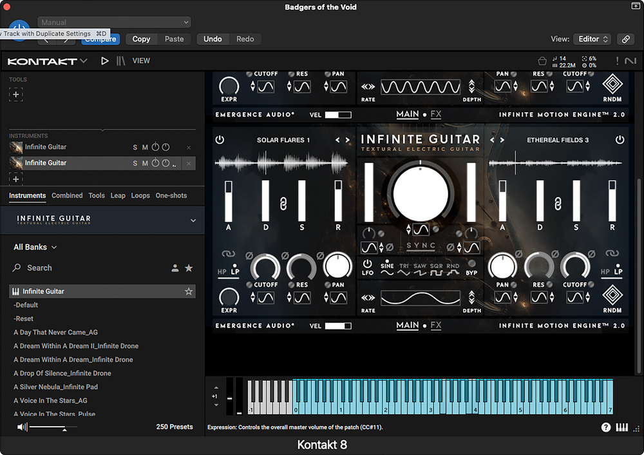The image size is (644, 455).
Task: Click the Undo button
Action: pyautogui.click(x=213, y=39)
